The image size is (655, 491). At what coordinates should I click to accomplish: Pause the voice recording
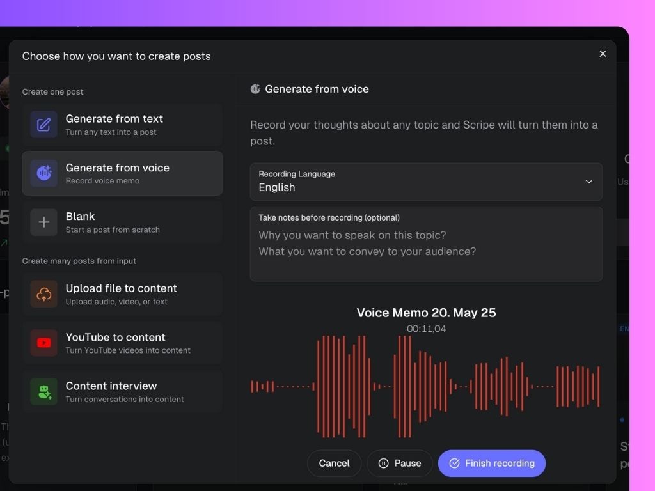point(400,463)
